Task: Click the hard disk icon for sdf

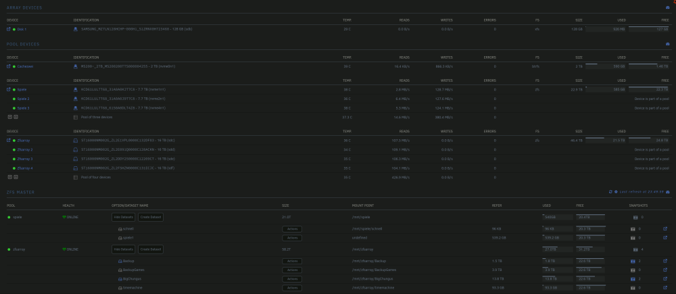Action: pyautogui.click(x=76, y=168)
